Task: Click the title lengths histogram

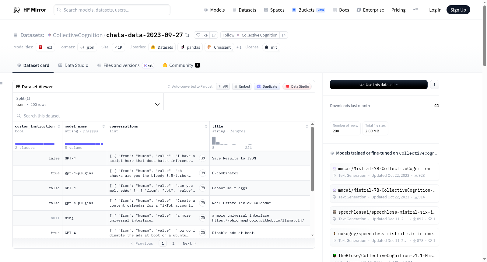Action: coord(232,140)
